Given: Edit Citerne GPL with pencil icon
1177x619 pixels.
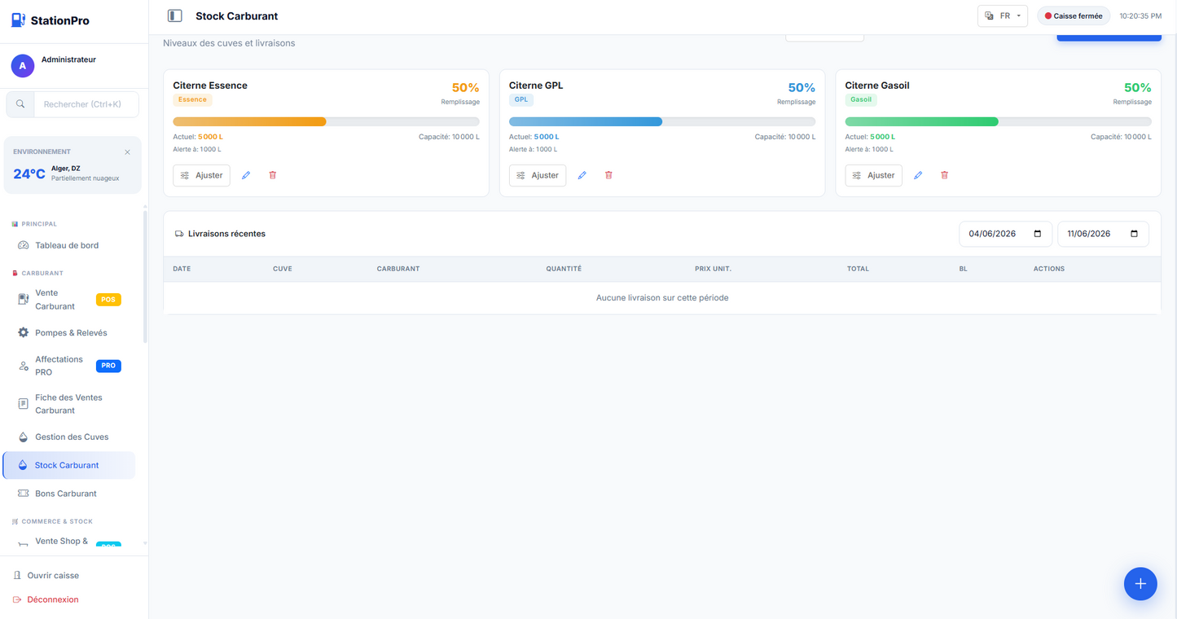Looking at the screenshot, I should 582,175.
